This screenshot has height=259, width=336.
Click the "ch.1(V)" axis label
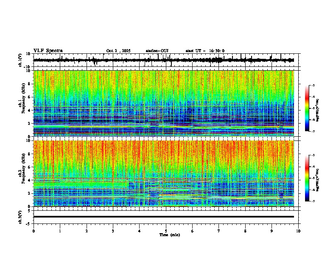pos(20,60)
